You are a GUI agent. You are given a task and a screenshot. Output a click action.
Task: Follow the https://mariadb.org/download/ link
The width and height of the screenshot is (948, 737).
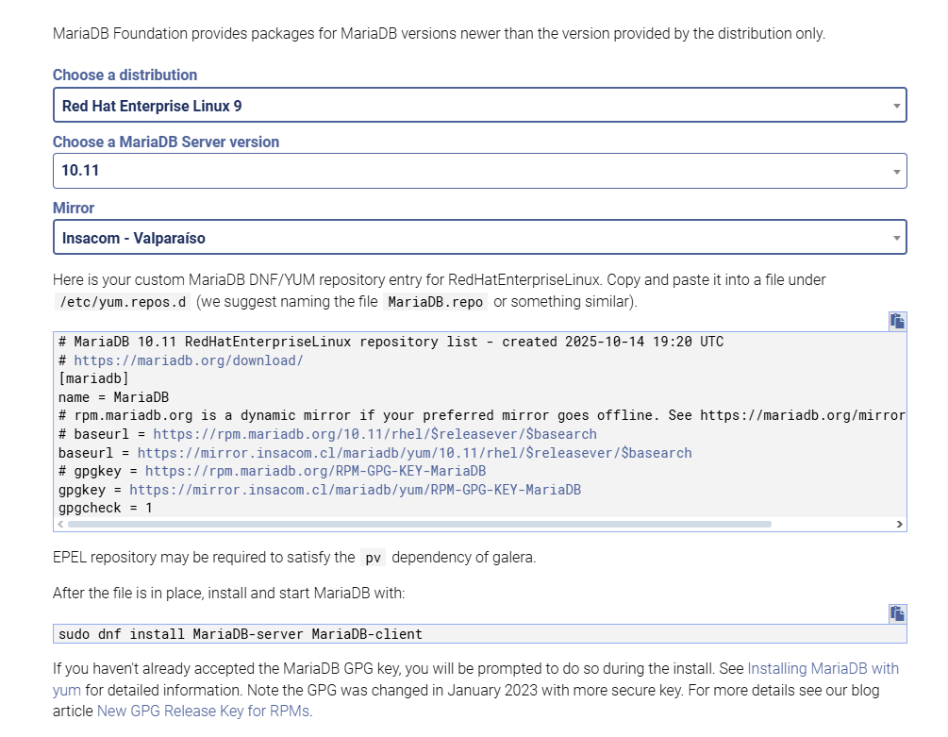pyautogui.click(x=189, y=360)
